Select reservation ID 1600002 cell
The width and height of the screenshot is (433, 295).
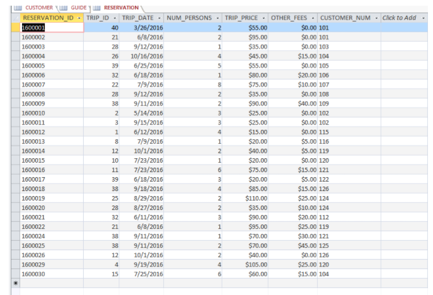click(x=52, y=37)
